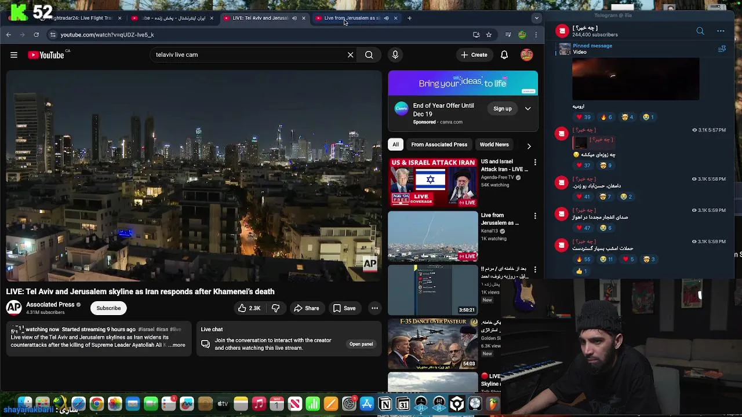742x417 pixels.
Task: Open options for 'Live from Jerusalem' video
Action: 535,216
